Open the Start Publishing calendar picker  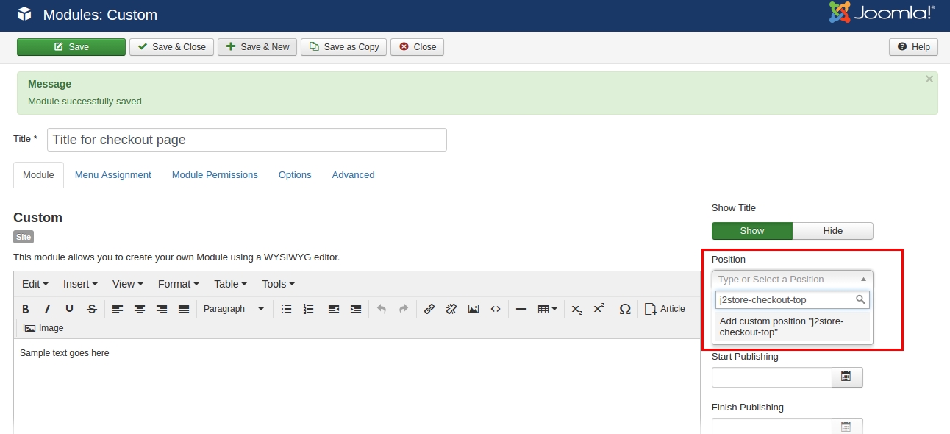(x=846, y=377)
